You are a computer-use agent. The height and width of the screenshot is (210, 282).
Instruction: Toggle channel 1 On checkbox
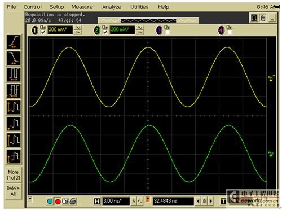43,32
